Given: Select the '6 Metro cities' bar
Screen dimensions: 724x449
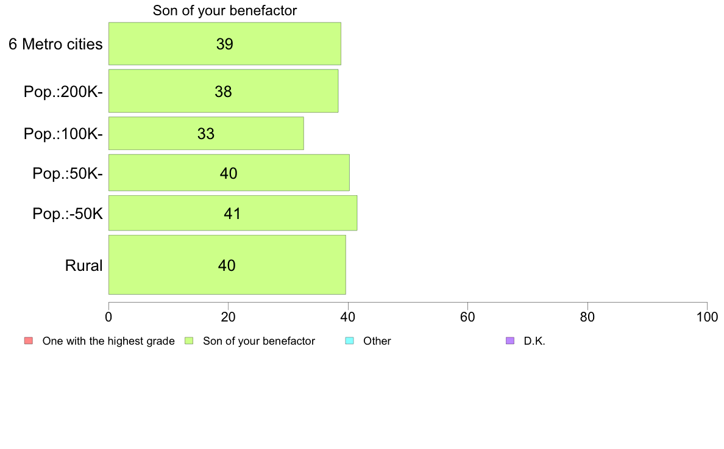Looking at the screenshot, I should coord(225,43).
